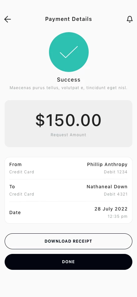Select the 28 July 2022 date

[111, 209]
